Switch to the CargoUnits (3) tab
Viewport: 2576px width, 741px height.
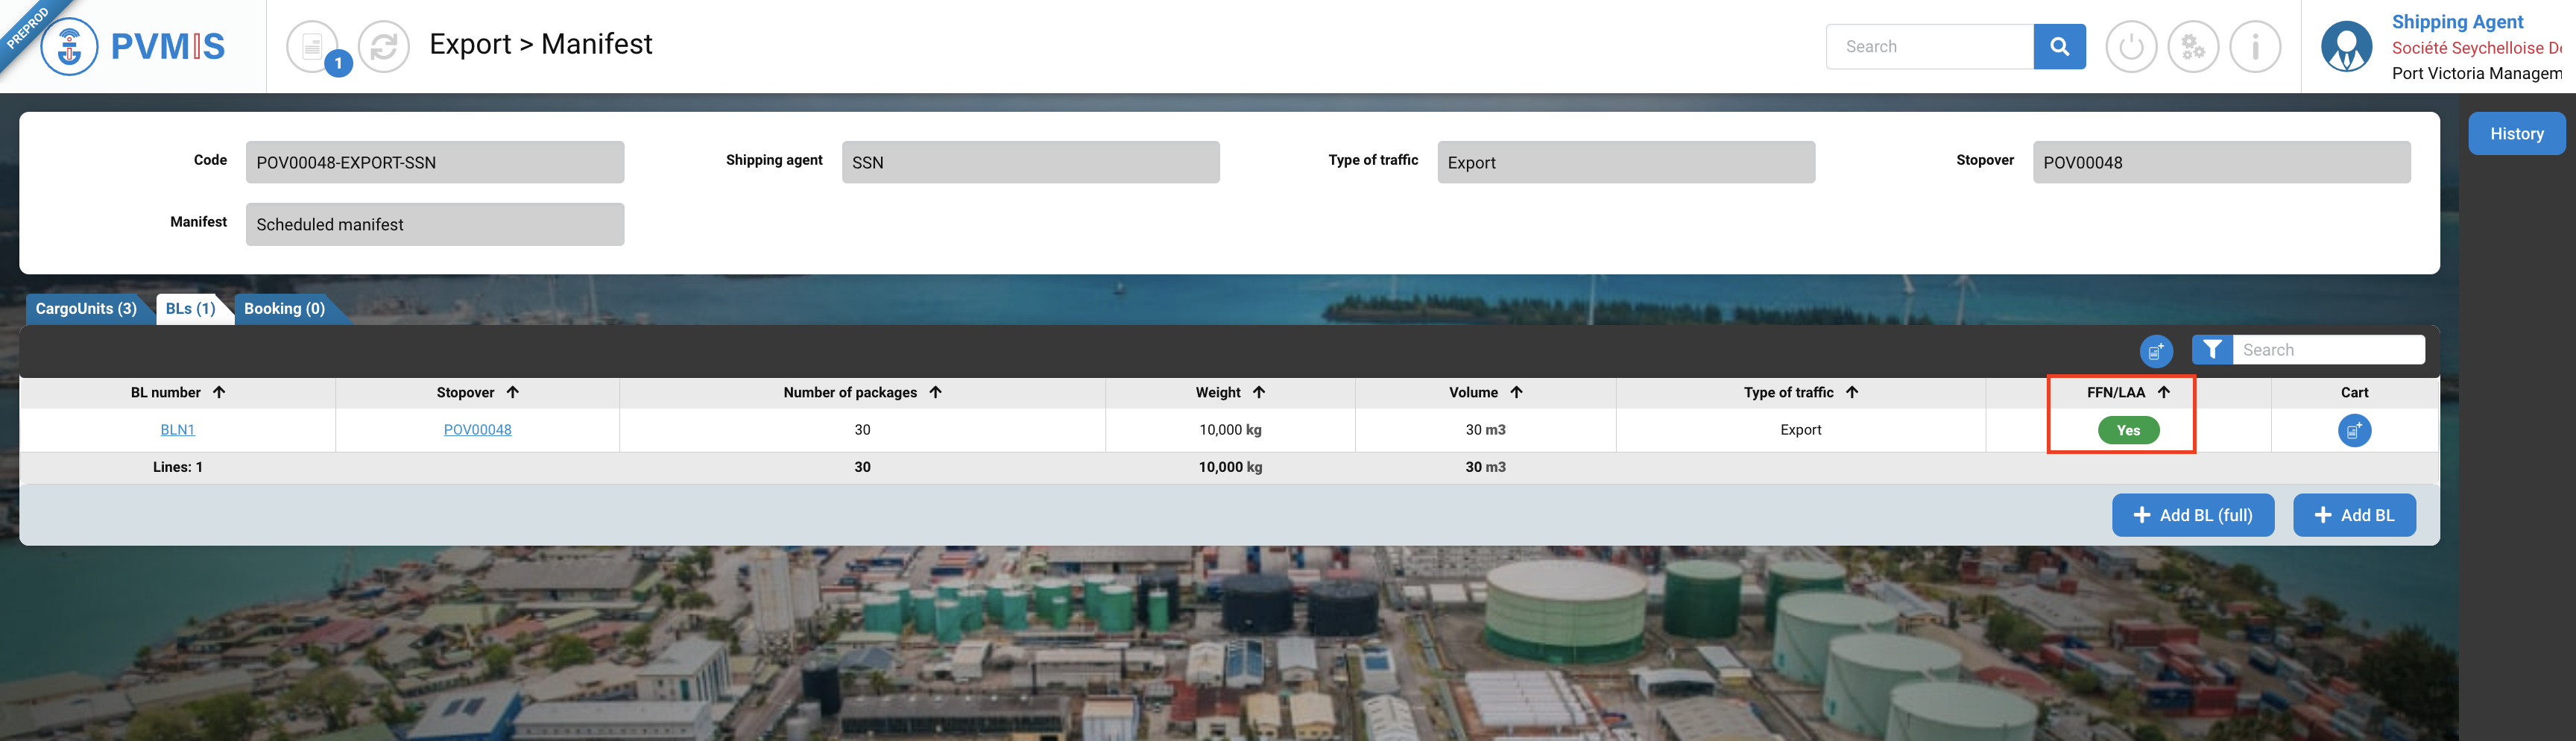click(x=86, y=309)
